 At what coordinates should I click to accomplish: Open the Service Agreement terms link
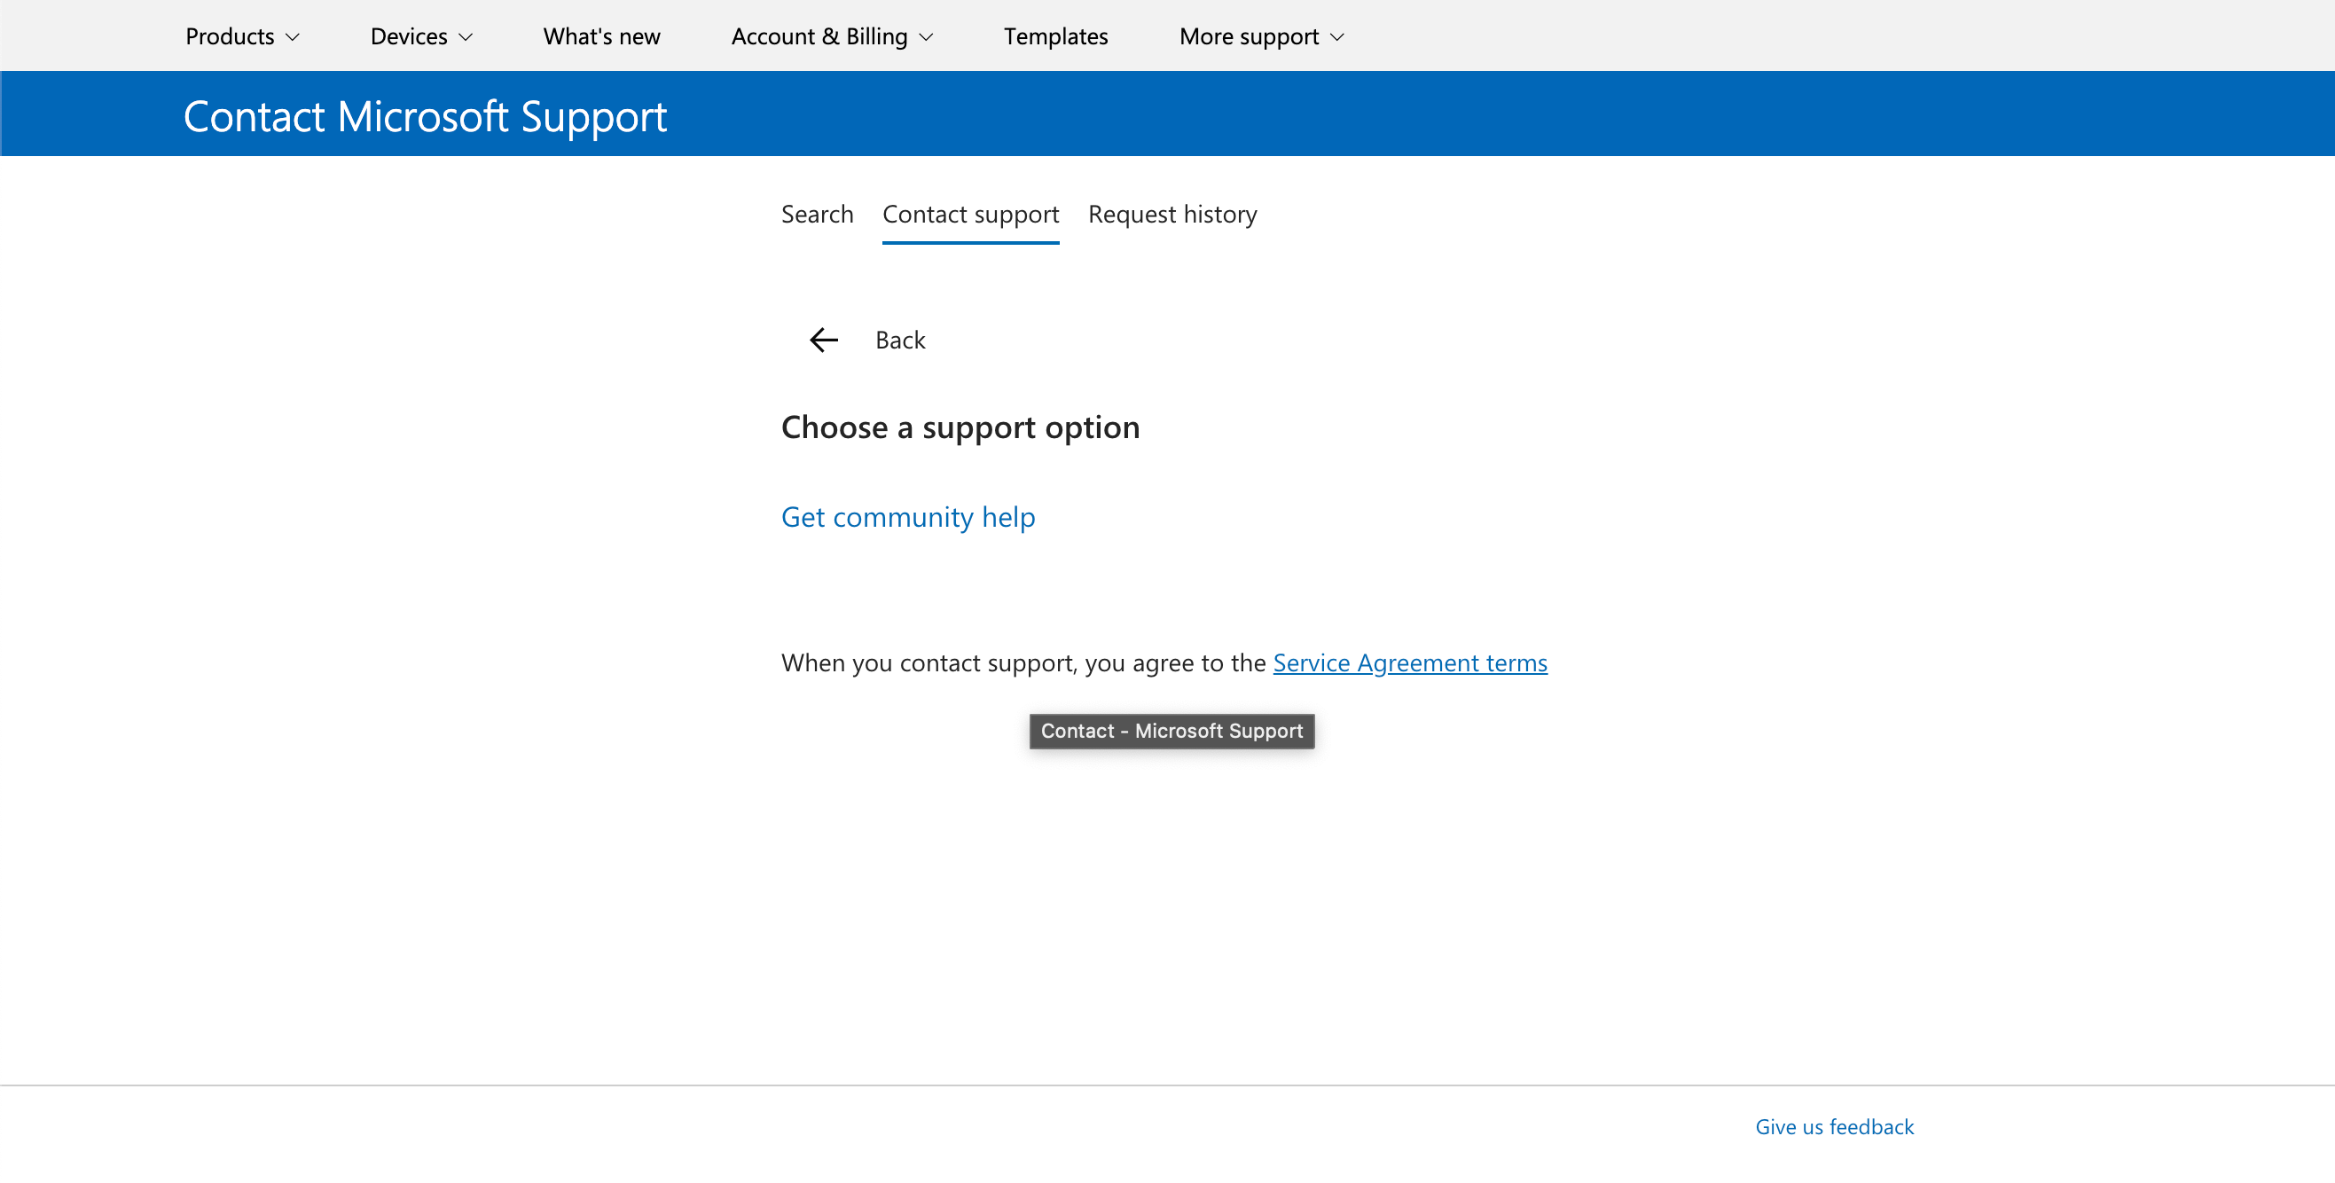[x=1409, y=662]
